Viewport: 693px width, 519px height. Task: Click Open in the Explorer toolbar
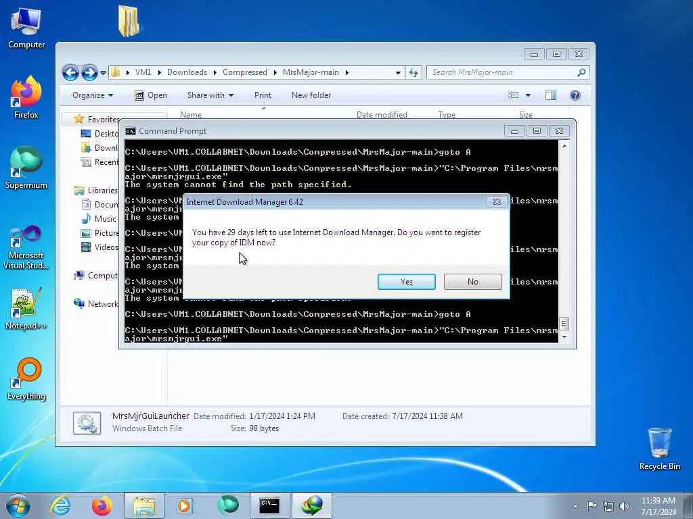coord(151,95)
